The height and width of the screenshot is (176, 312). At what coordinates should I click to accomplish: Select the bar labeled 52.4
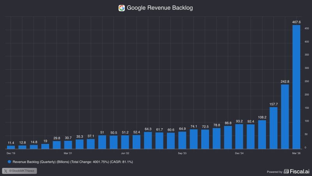[136, 142]
